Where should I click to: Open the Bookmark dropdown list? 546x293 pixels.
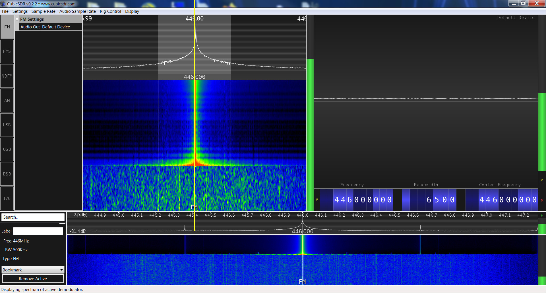(x=33, y=270)
